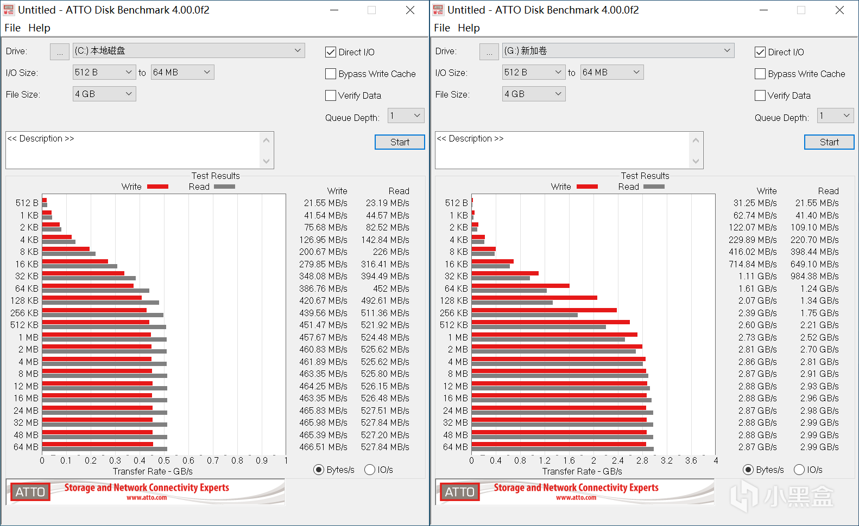Click the browse "..." button beside the C: drive selector
The image size is (859, 526).
pyautogui.click(x=60, y=52)
